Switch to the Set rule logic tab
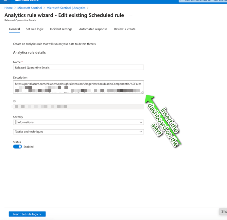The image size is (227, 220). point(35,29)
